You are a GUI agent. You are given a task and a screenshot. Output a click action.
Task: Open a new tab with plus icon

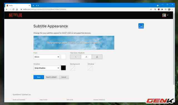(x=33, y=6)
